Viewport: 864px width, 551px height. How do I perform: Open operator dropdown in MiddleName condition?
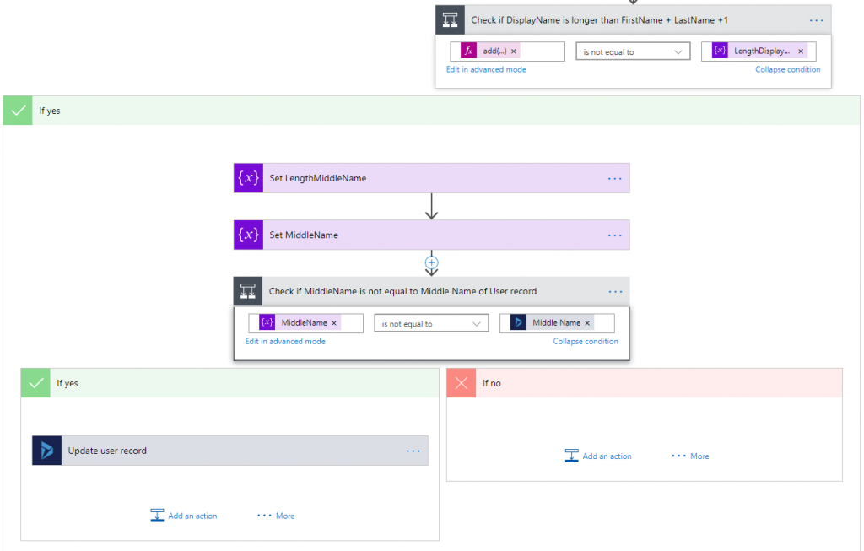coord(431,323)
